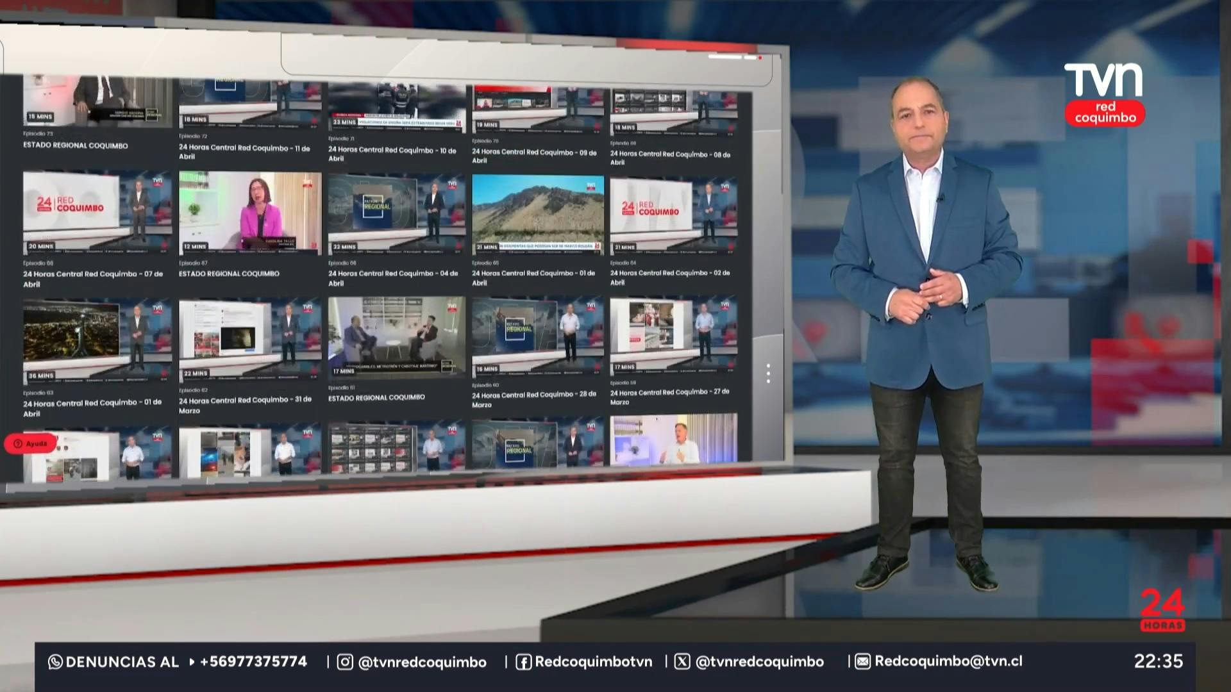Click the '16 MINS' duration badge

(x=487, y=369)
